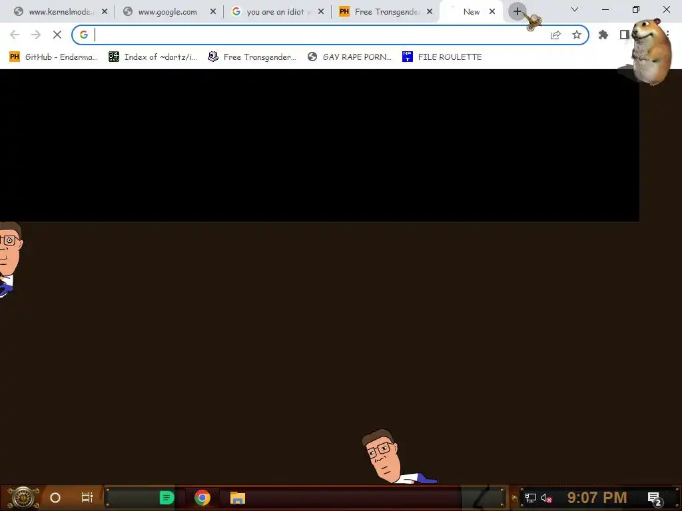This screenshot has width=682, height=511.
Task: Open Free Transgender bookmark in bookmarks bar
Action: [x=251, y=57]
